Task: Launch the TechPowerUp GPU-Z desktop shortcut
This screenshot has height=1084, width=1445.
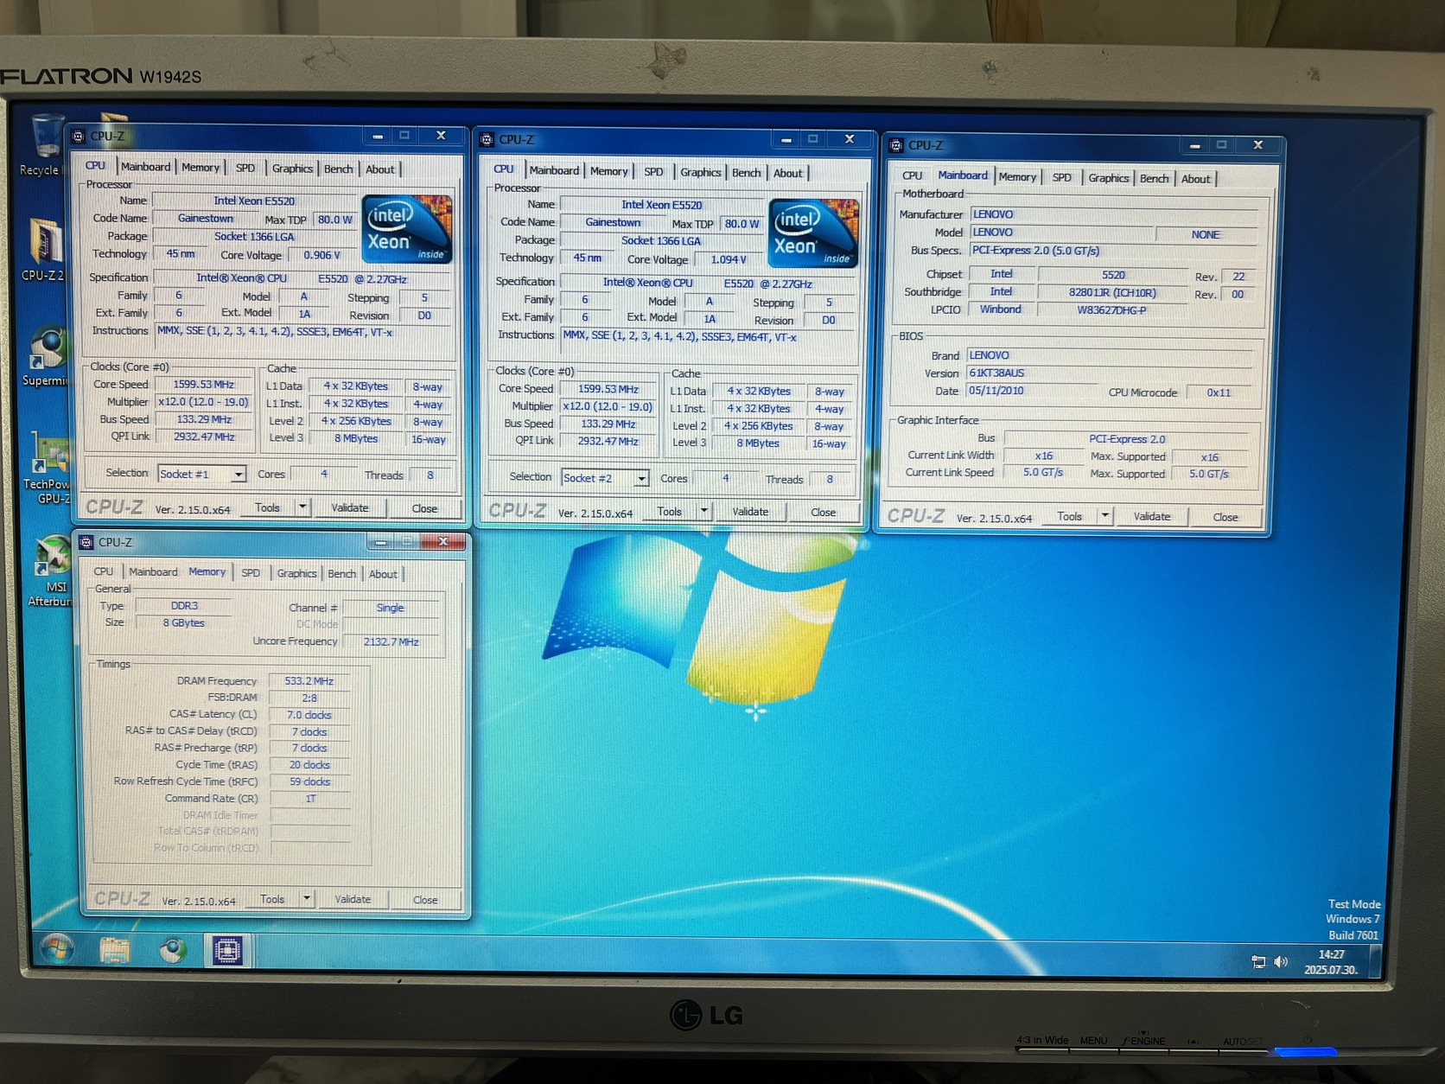Action: tap(48, 468)
